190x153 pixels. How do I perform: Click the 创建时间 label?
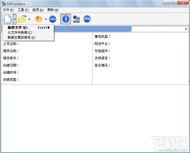click(x=11, y=73)
